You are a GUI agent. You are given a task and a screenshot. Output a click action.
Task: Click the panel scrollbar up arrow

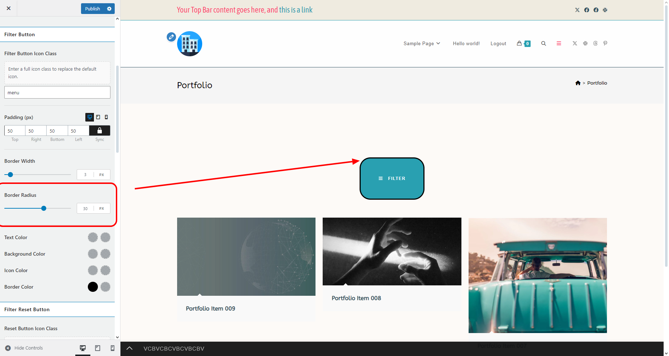pyautogui.click(x=117, y=19)
